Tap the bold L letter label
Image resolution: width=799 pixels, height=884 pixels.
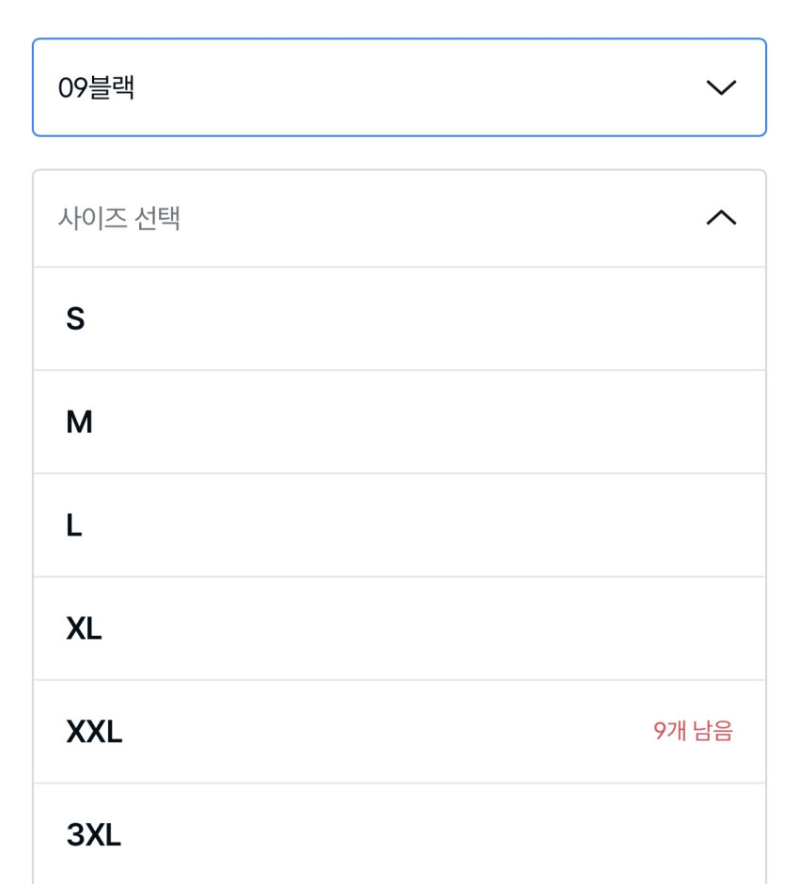[x=74, y=526]
